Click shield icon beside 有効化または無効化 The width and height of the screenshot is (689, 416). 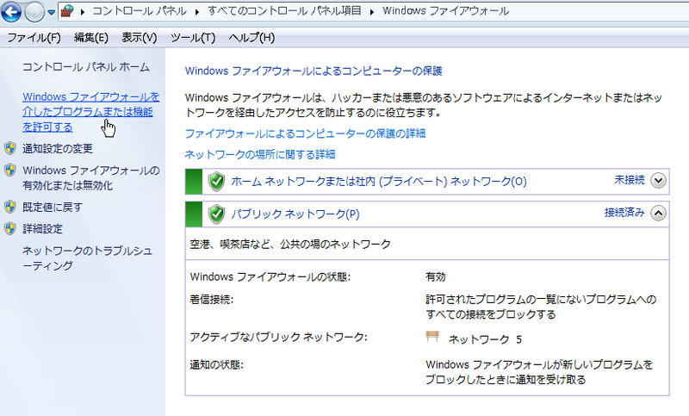[x=10, y=170]
